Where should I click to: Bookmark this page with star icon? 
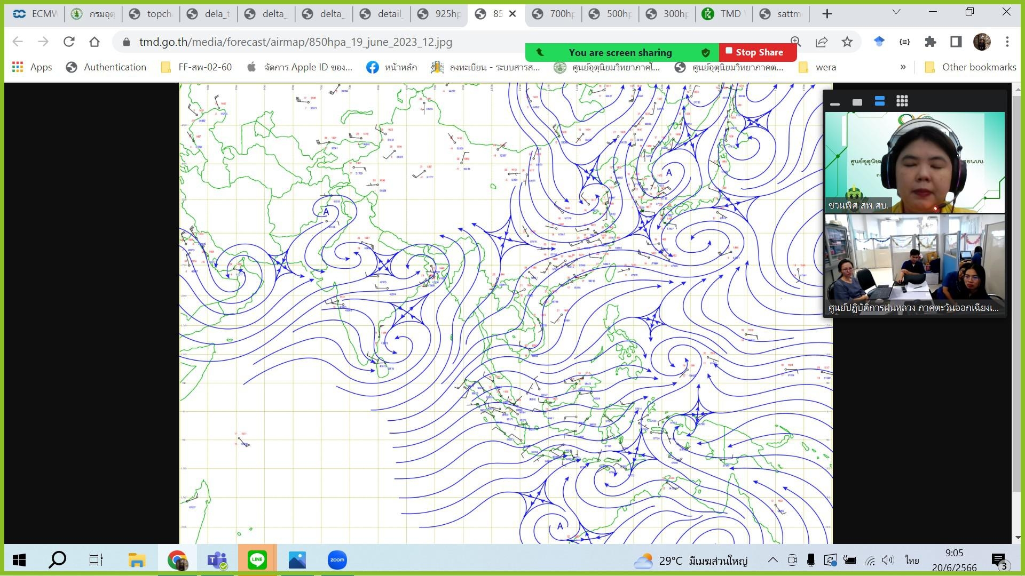[x=847, y=42]
